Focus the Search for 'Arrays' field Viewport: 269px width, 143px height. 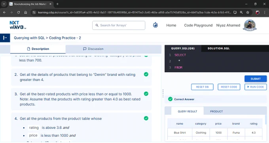(119, 25)
